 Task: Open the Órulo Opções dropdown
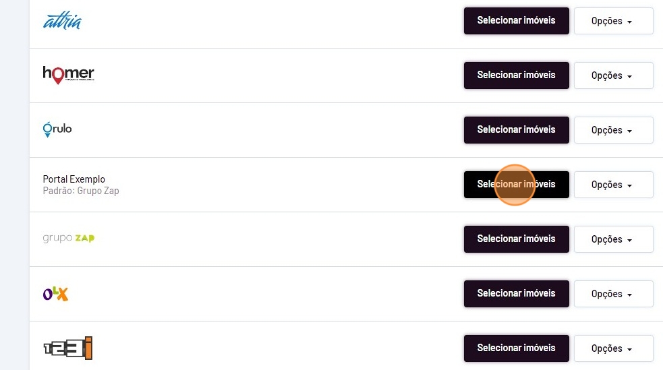pos(612,130)
